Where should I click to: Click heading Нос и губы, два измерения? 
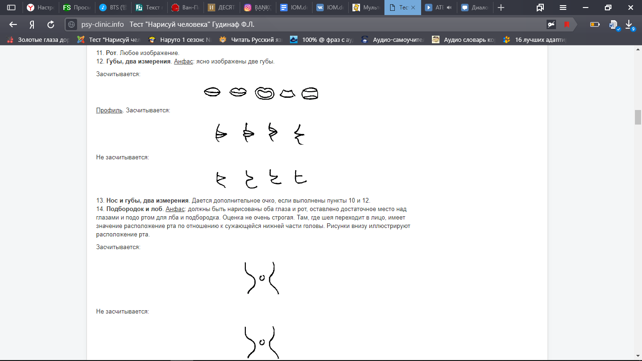coord(148,201)
